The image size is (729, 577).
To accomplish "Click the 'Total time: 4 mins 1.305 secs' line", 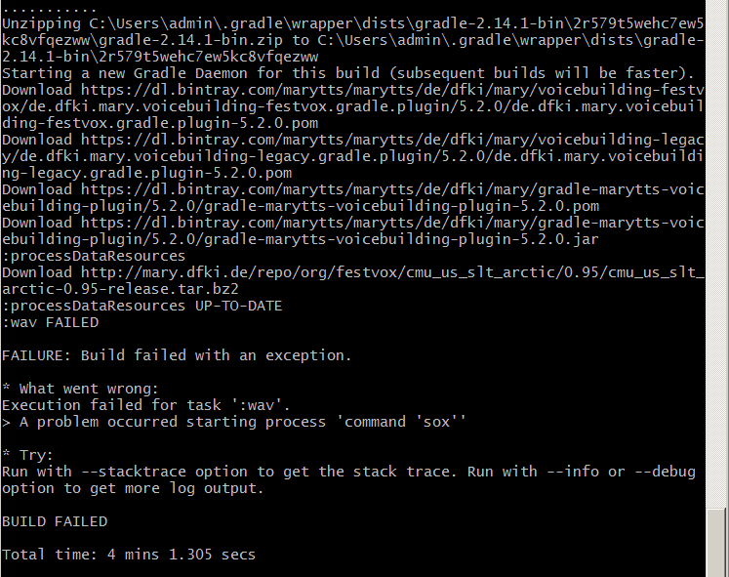I will pos(129,555).
